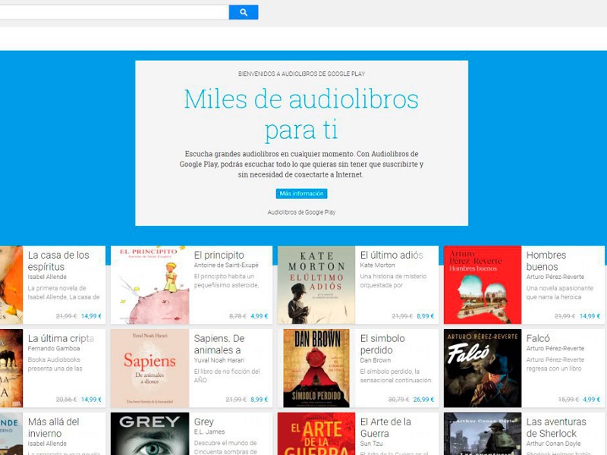Open the Sherlock Holmes book cover
The width and height of the screenshot is (607, 455).
click(x=483, y=434)
